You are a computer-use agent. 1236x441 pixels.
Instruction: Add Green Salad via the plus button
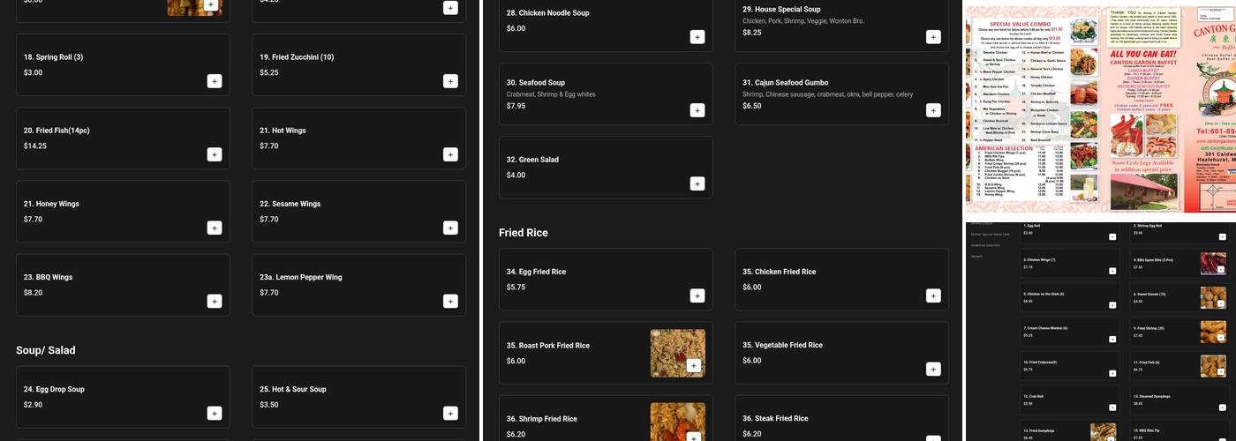[697, 183]
